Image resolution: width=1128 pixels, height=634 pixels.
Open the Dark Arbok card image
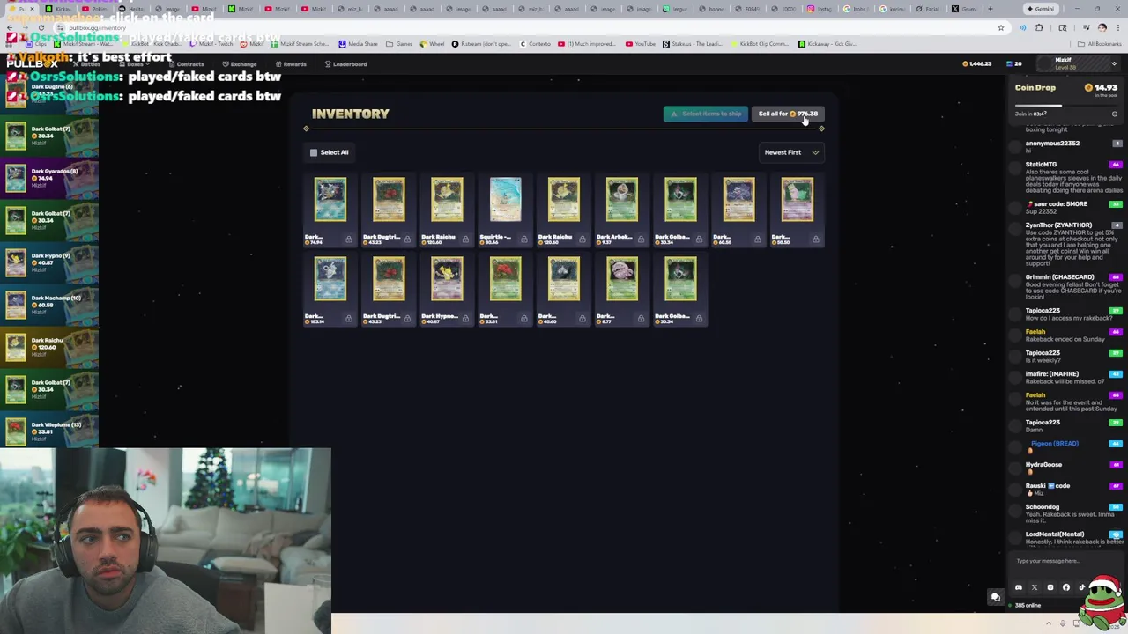(x=622, y=199)
